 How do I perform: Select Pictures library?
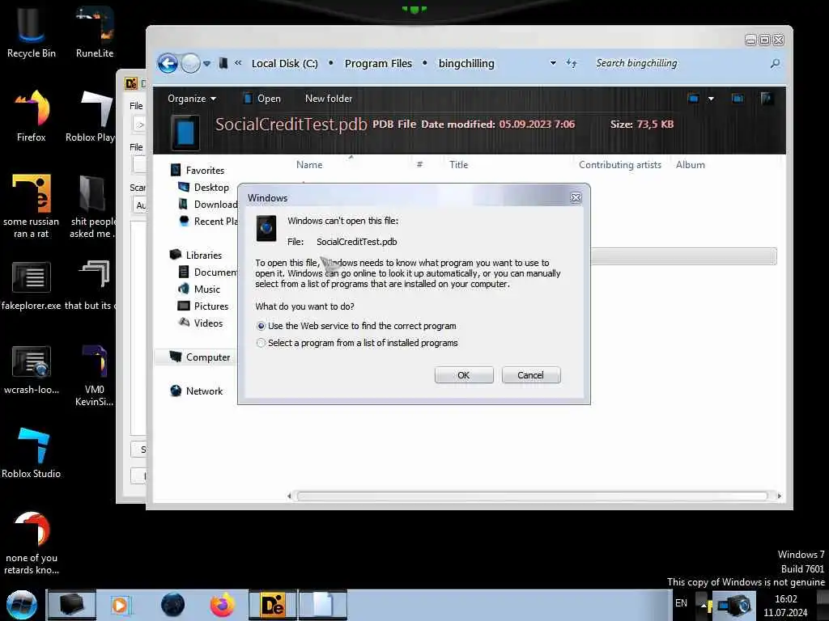click(x=203, y=306)
